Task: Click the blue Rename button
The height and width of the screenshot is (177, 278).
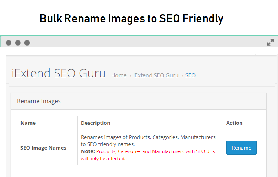Action: [241, 148]
